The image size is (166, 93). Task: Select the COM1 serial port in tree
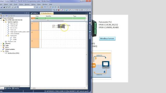click(15, 40)
